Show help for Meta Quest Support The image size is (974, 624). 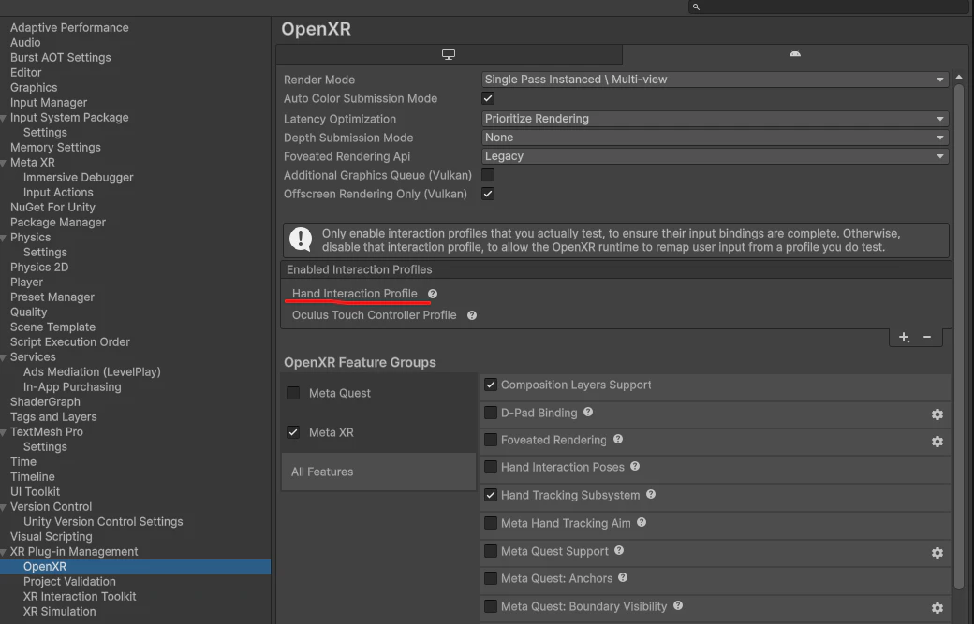[x=619, y=550]
